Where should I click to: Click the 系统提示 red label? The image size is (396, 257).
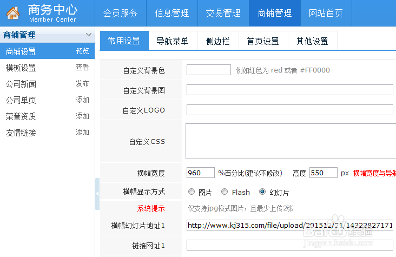click(151, 208)
